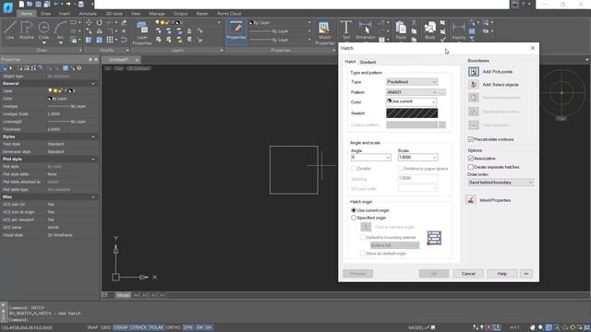Toggle OSNAP in the status bar

[121, 327]
